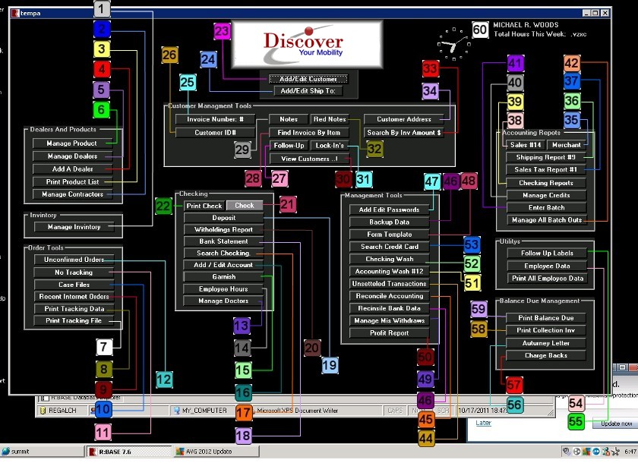Open the summit taskbar item

pyautogui.click(x=43, y=451)
